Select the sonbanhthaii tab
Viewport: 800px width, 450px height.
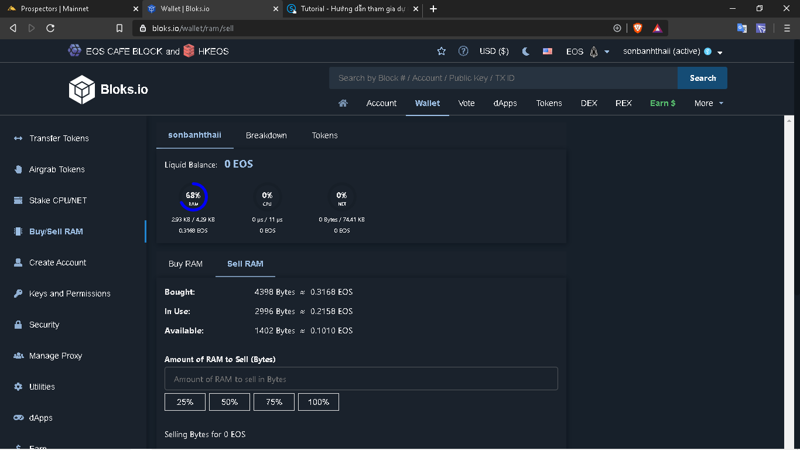pos(195,135)
